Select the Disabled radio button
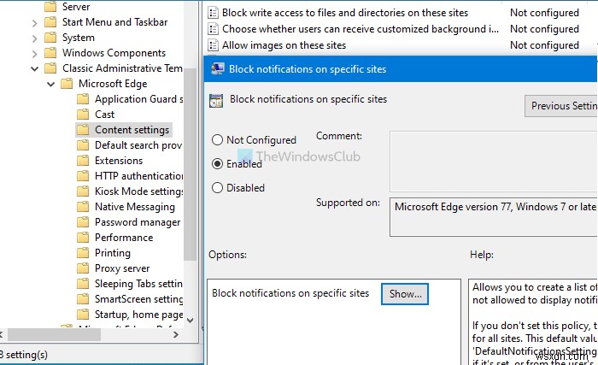 [217, 188]
